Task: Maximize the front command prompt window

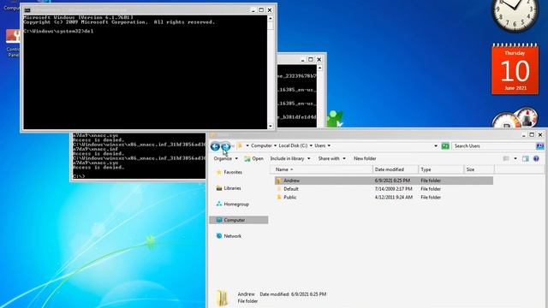Action: (x=261, y=10)
